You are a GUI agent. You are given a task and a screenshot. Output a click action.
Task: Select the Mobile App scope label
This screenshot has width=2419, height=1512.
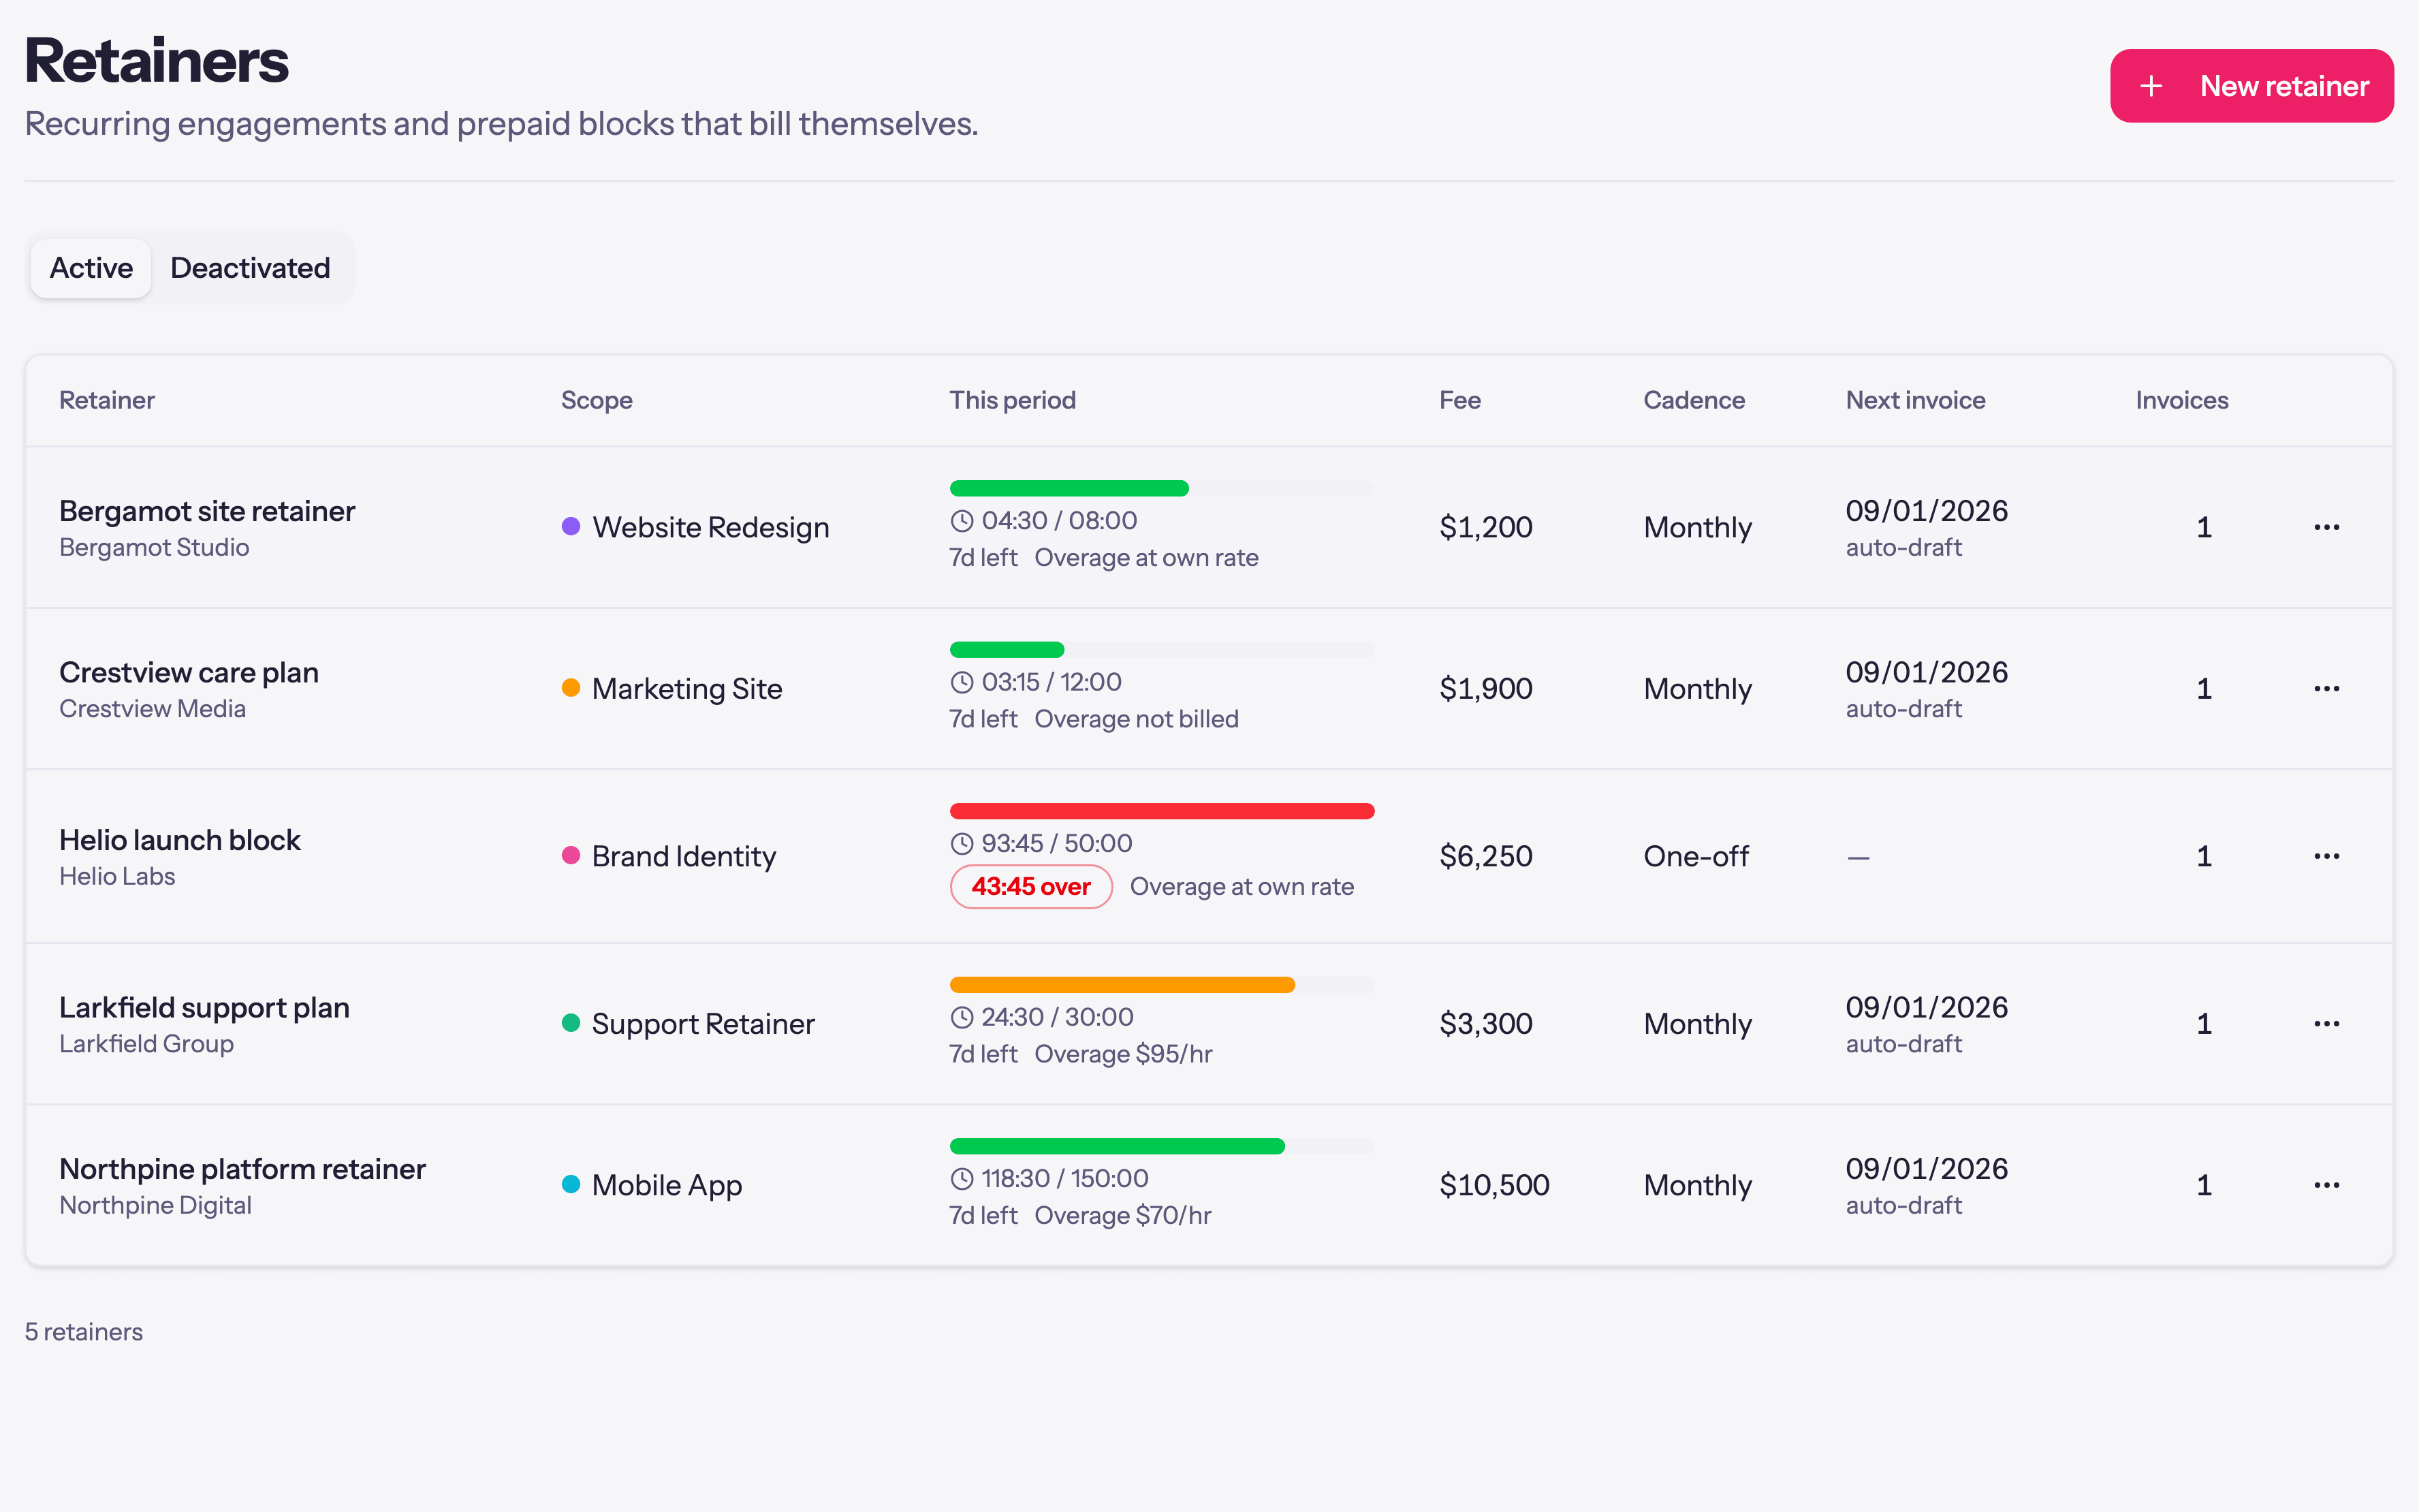pos(667,1185)
